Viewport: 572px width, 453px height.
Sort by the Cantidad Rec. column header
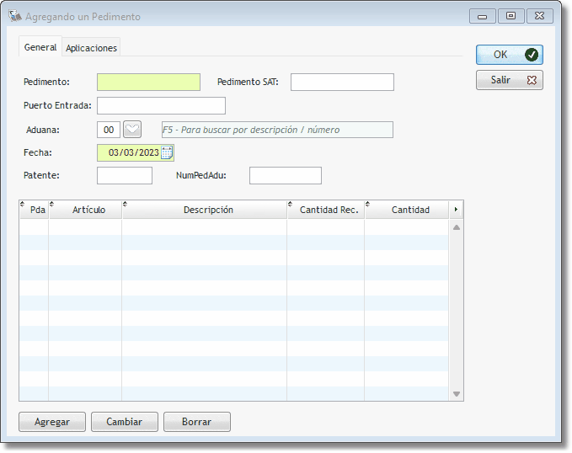[x=326, y=210]
